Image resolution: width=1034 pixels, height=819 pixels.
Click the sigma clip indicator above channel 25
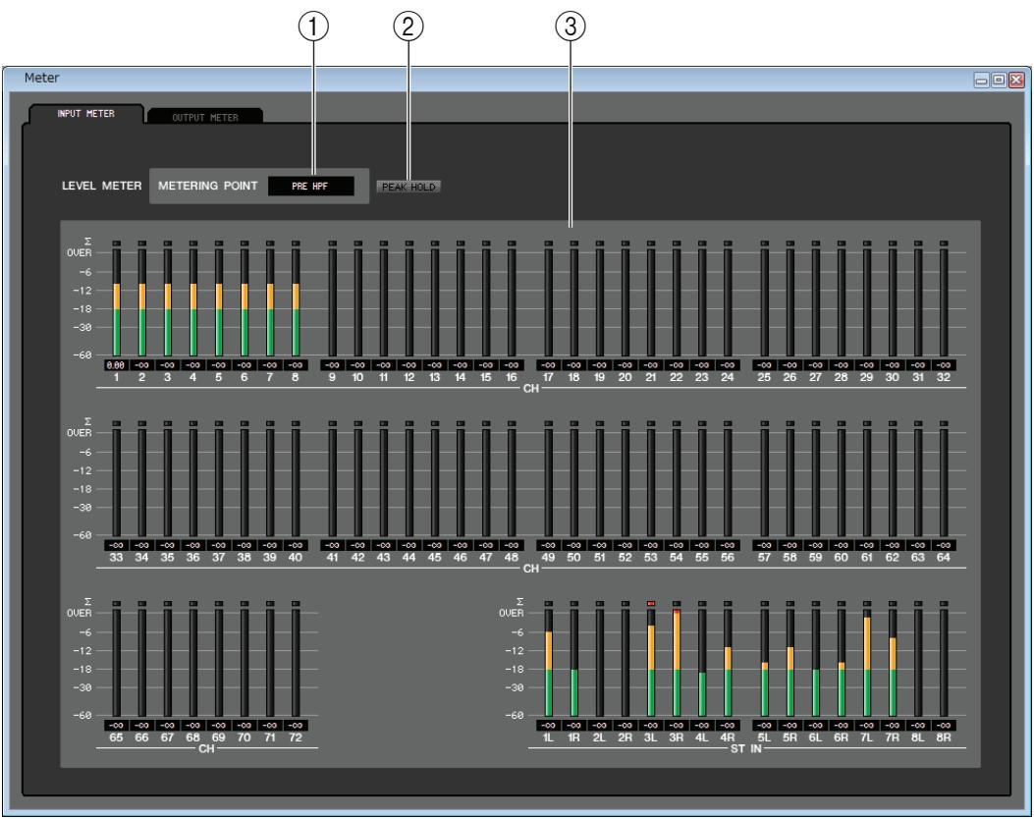pyautogui.click(x=764, y=244)
